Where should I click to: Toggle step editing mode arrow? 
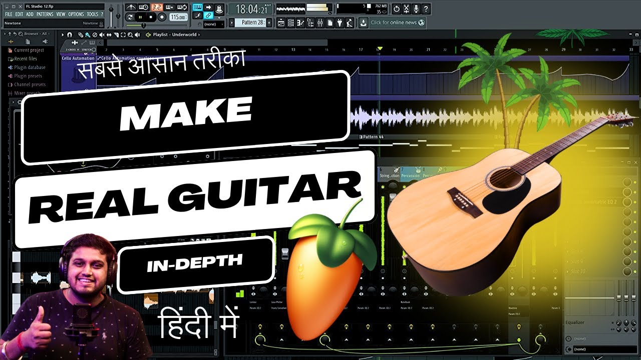(208, 7)
